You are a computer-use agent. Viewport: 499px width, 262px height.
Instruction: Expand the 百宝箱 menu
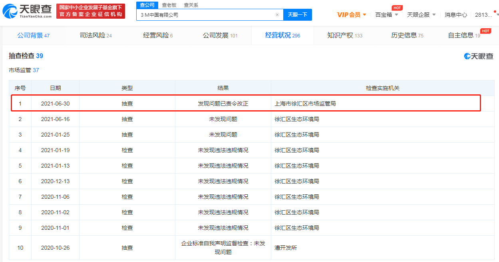pyautogui.click(x=387, y=15)
